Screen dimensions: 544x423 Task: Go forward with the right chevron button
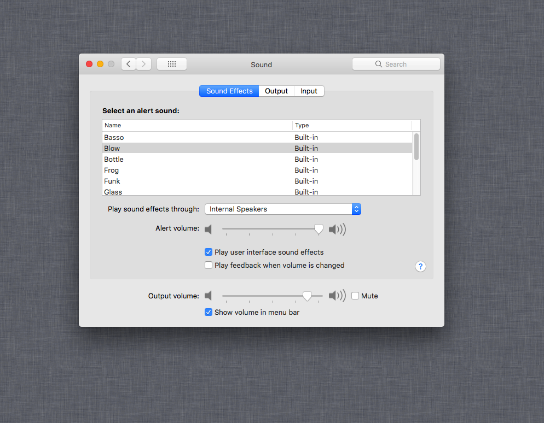pos(143,64)
